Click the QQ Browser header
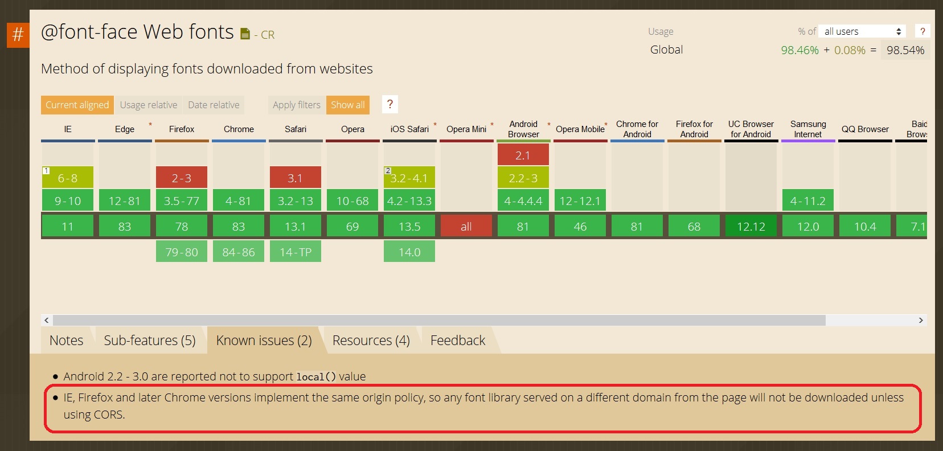 865,129
